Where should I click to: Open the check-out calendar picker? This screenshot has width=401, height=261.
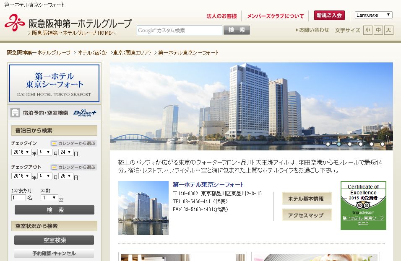[74, 167]
